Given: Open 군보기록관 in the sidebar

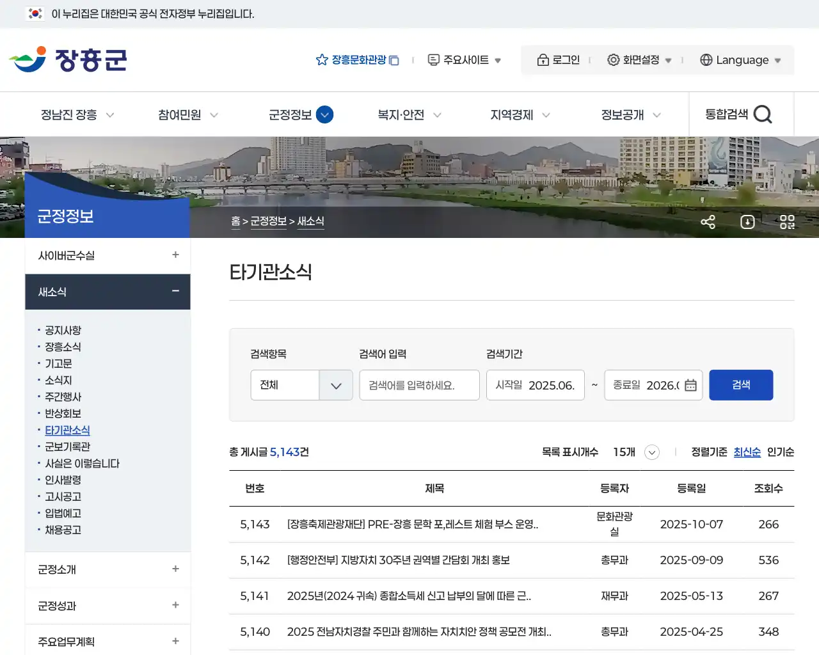Looking at the screenshot, I should click(x=67, y=446).
